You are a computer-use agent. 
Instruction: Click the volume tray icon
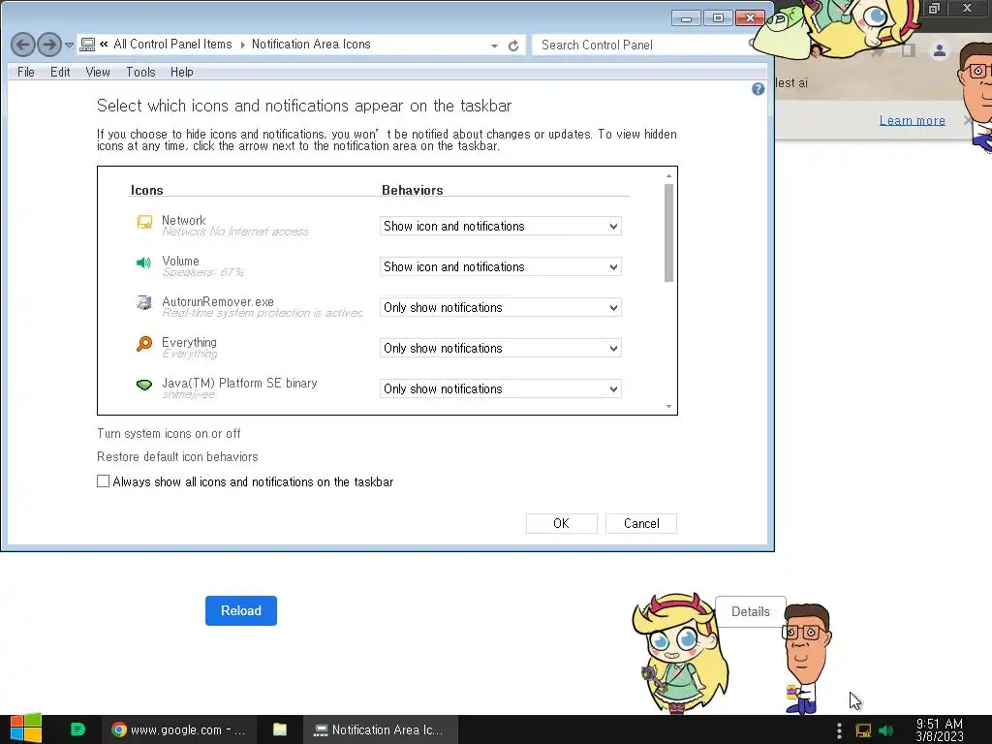pyautogui.click(x=886, y=730)
